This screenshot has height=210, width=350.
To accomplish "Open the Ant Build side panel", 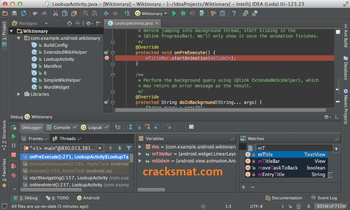I will pyautogui.click(x=346, y=35).
